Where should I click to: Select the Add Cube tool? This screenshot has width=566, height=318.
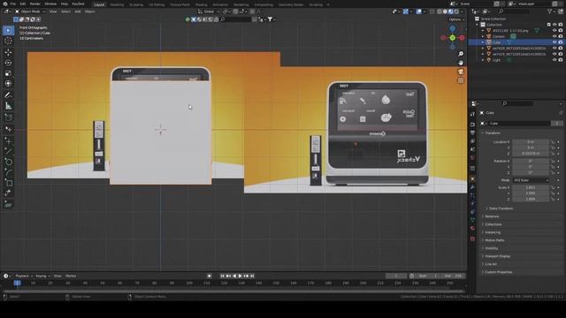8,117
